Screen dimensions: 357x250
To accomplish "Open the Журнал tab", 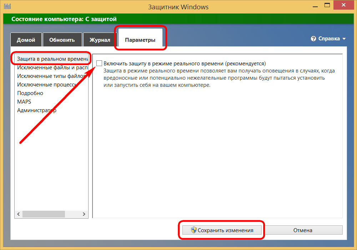I will (100, 40).
